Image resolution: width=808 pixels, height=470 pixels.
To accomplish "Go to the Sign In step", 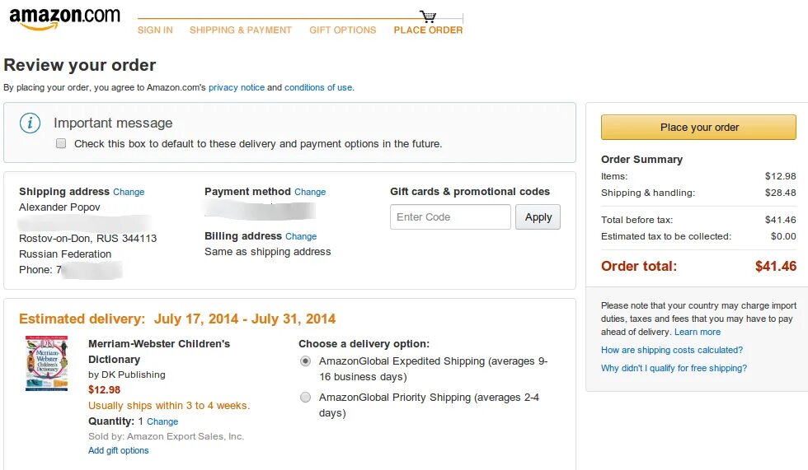I will pyautogui.click(x=155, y=30).
